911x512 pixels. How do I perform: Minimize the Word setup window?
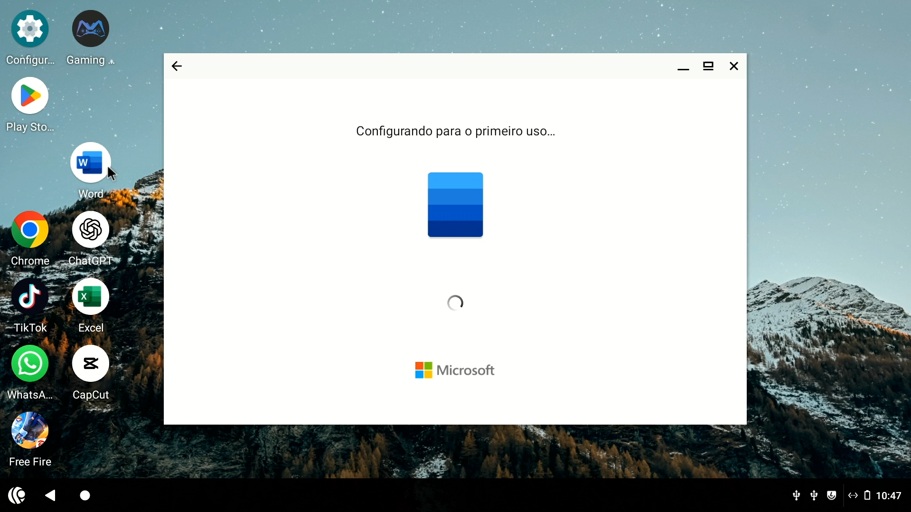[683, 66]
